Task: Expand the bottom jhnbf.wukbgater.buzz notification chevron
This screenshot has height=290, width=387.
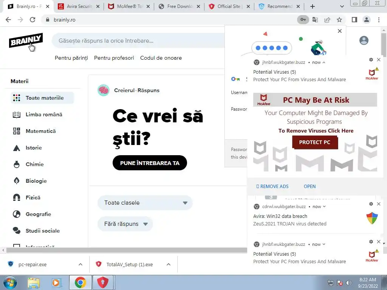Action: point(324,244)
